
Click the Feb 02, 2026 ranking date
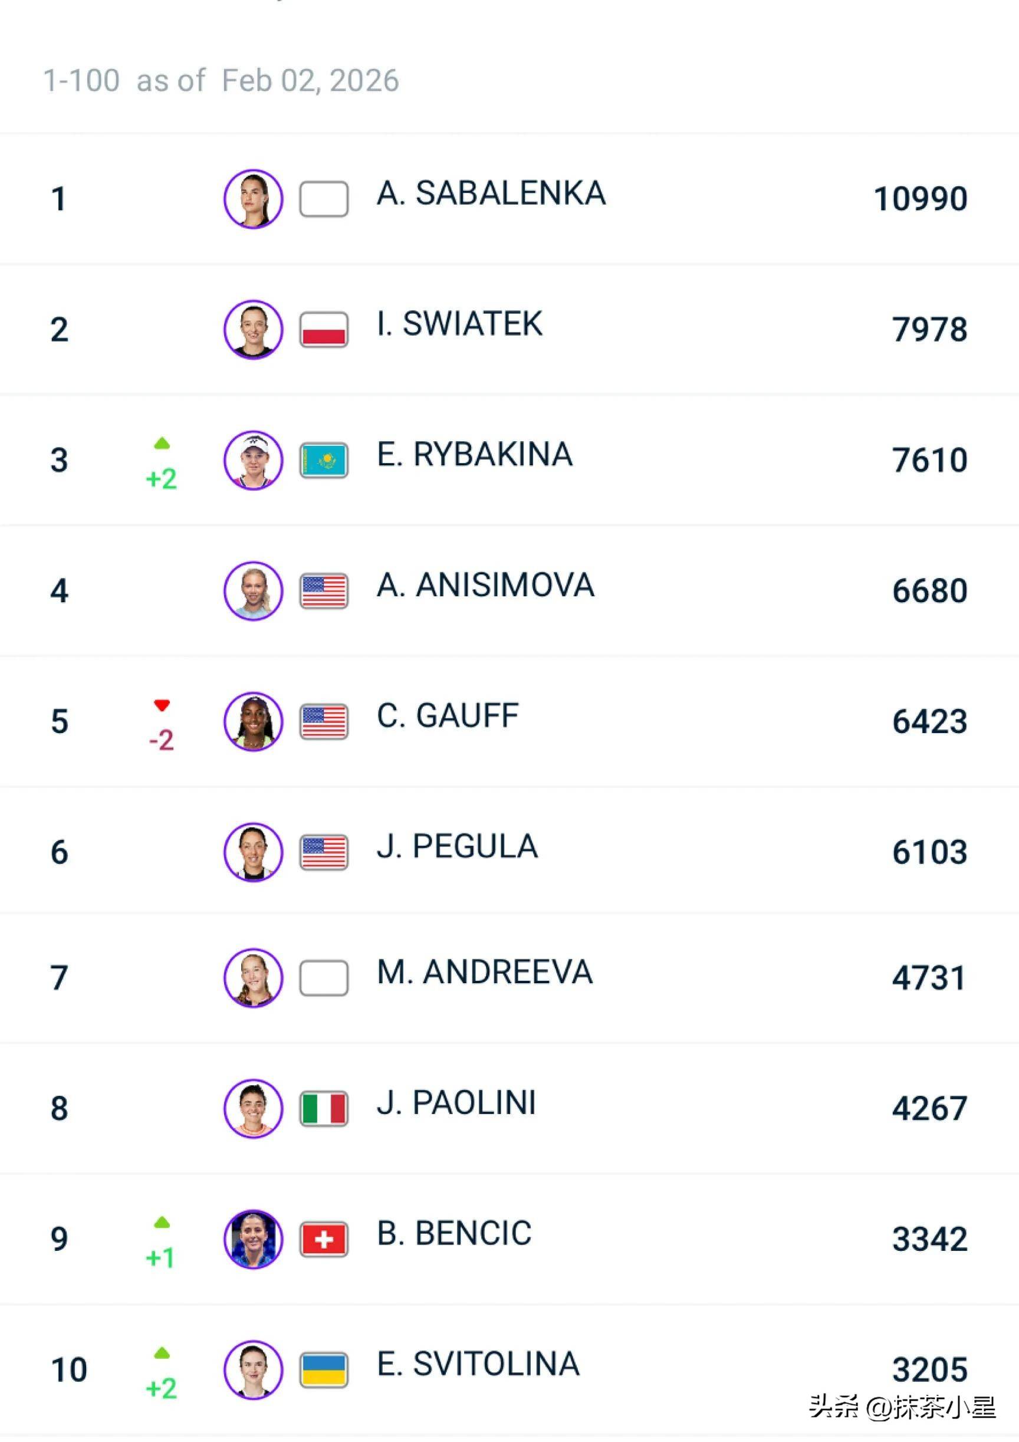pyautogui.click(x=310, y=81)
